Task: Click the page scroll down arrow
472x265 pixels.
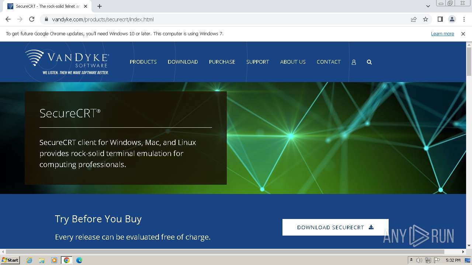Action: click(x=469, y=245)
